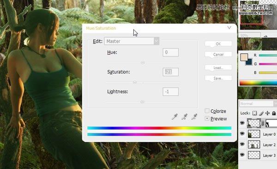This screenshot has height=169, width=277.
Task: Collapse the Hue/Saturation dialog chevron
Action: coord(229,28)
